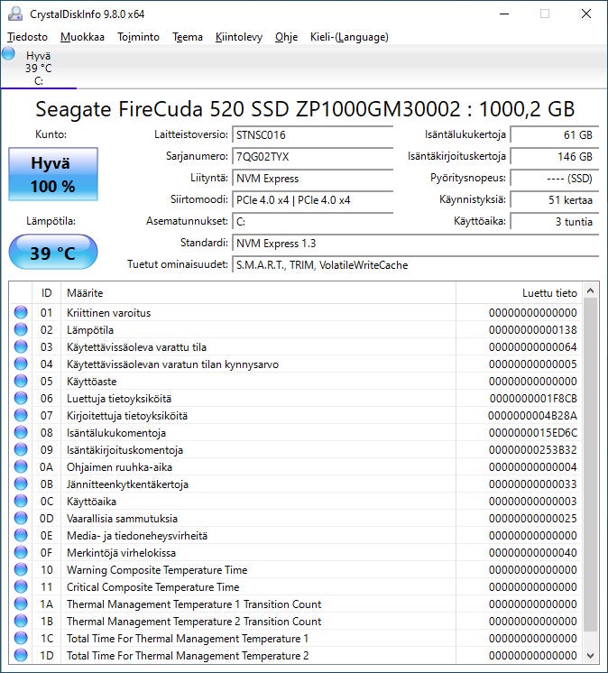Image resolution: width=608 pixels, height=673 pixels.
Task: Click scrollbar up arrow in attribute list
Action: click(x=590, y=291)
